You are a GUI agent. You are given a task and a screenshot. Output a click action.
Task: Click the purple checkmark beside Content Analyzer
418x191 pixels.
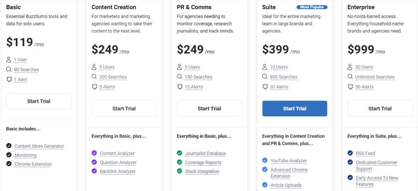click(x=94, y=153)
